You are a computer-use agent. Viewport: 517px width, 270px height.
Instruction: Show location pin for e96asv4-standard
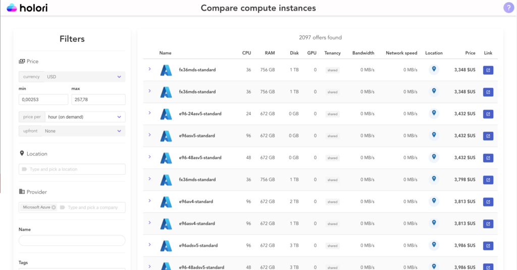(433, 223)
